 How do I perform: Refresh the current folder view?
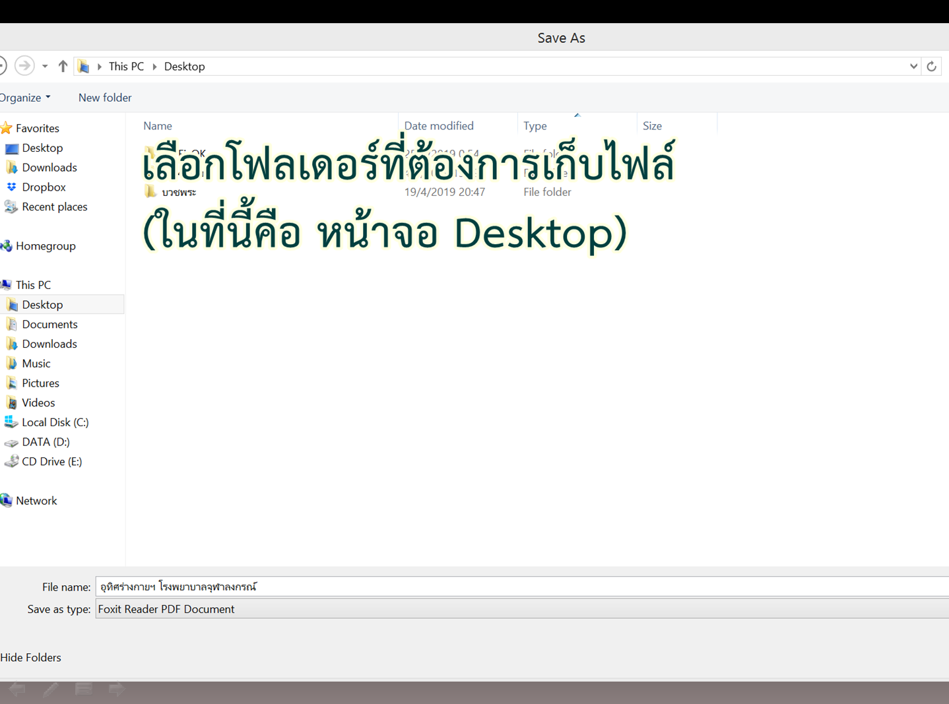[931, 66]
